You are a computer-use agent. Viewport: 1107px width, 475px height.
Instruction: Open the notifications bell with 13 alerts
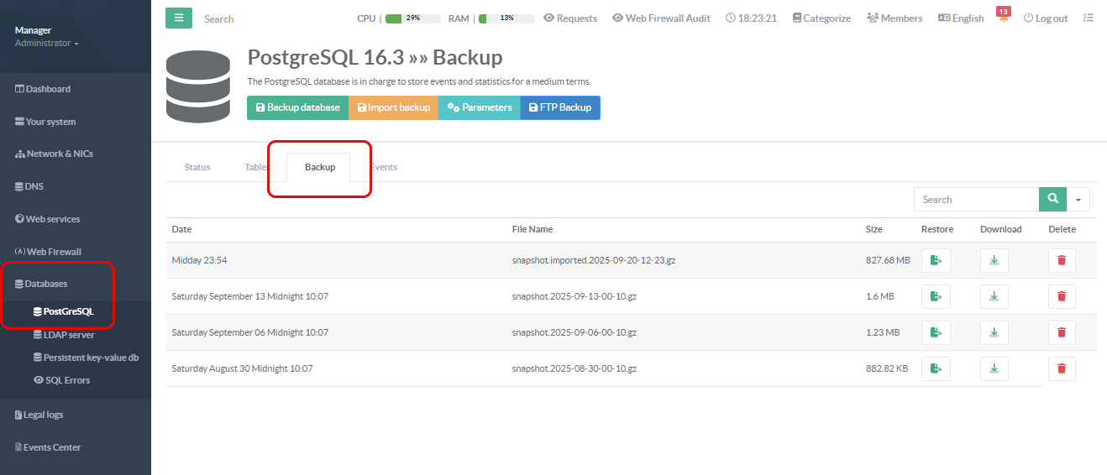1003,18
